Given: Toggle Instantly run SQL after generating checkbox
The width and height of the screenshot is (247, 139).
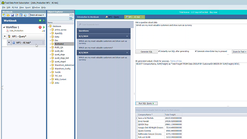Looking at the screenshot, I should coord(159,51).
